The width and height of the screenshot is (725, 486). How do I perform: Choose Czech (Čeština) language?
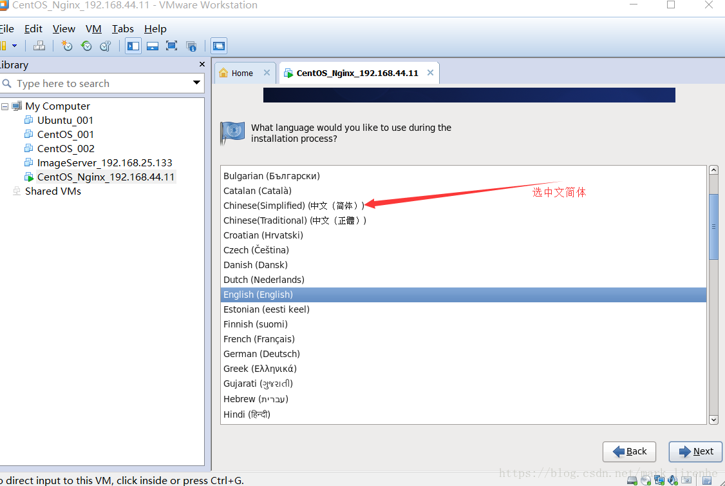click(464, 250)
